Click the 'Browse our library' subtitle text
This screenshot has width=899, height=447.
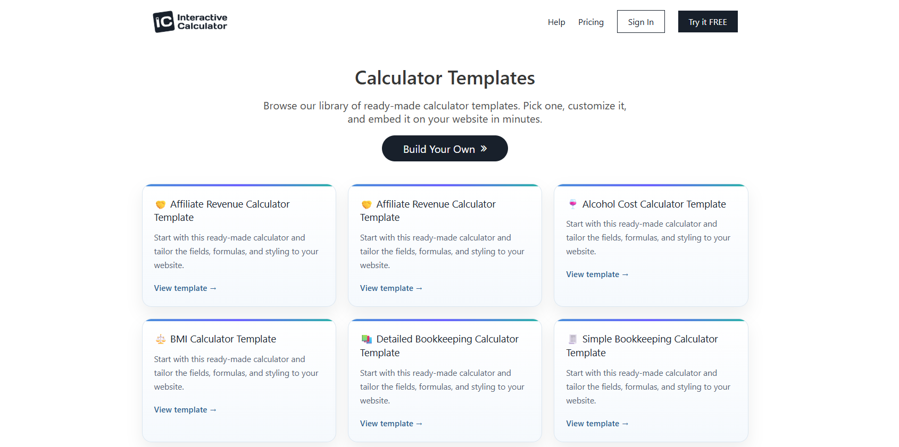[x=445, y=113]
